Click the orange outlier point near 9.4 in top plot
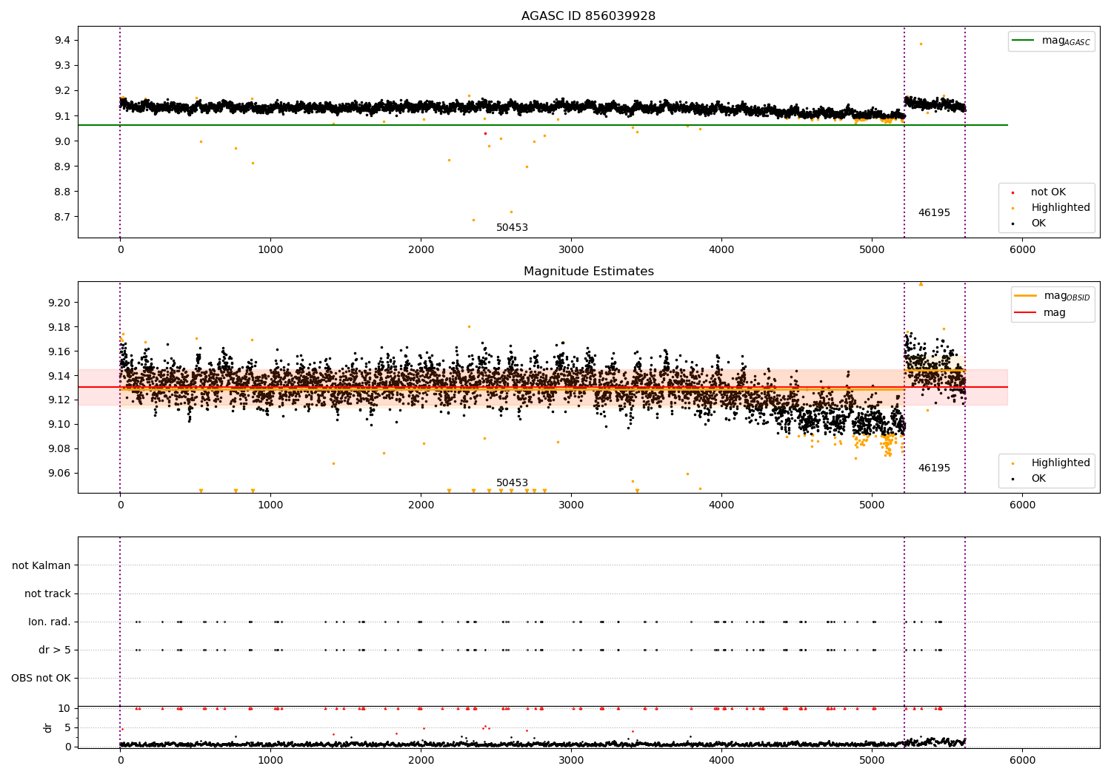This screenshot has width=1111, height=777. (x=921, y=44)
